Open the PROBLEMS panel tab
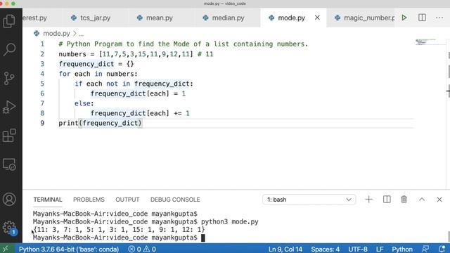 (x=89, y=200)
